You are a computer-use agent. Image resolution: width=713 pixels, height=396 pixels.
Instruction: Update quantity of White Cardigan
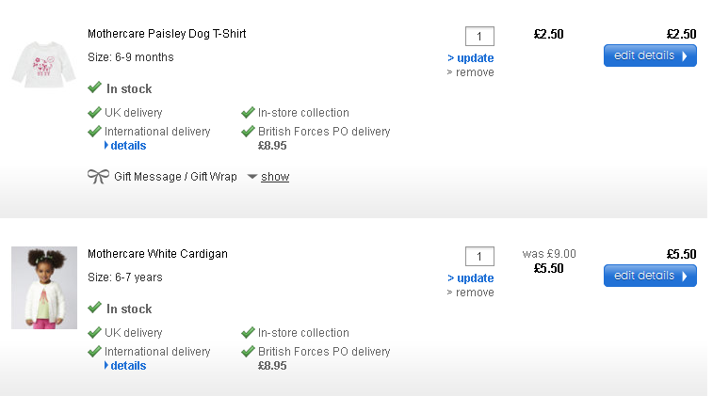click(x=471, y=278)
